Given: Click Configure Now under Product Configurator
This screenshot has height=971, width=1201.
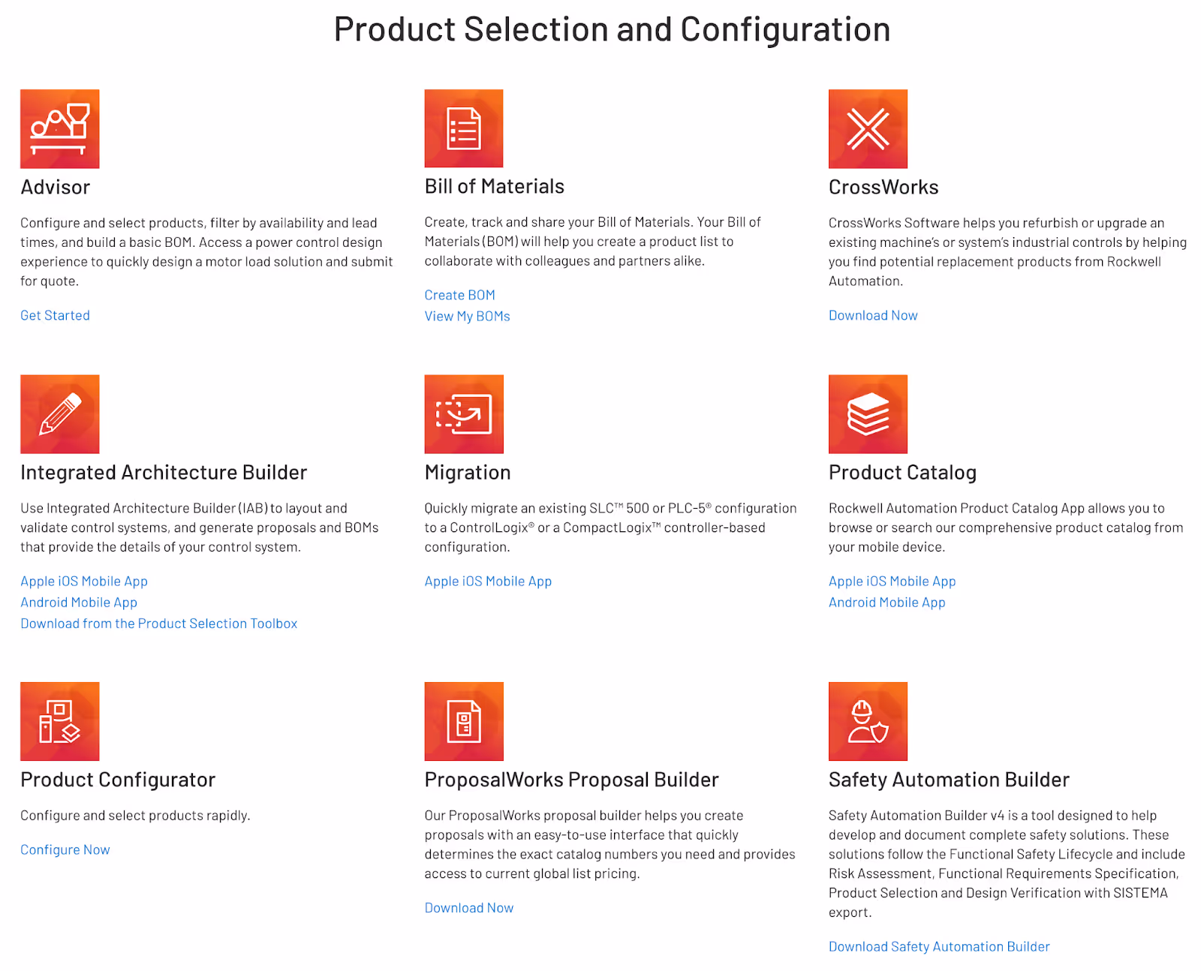Looking at the screenshot, I should click(x=65, y=849).
